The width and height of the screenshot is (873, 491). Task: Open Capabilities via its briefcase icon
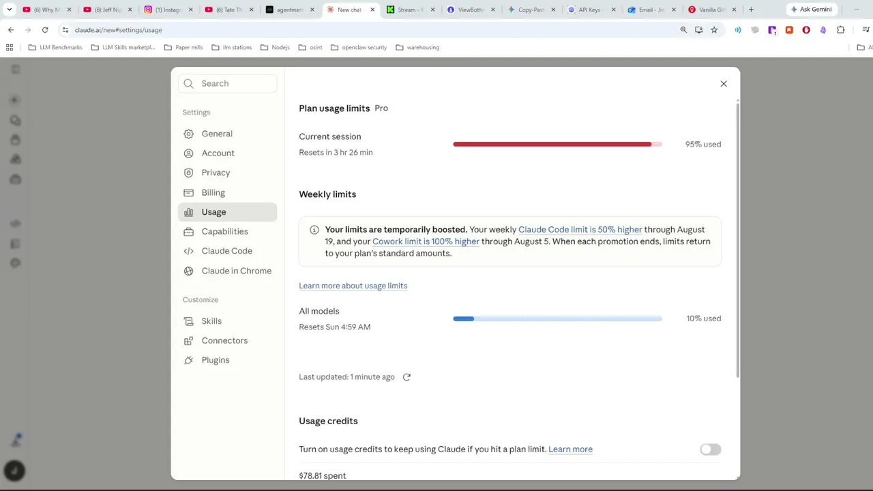(189, 231)
